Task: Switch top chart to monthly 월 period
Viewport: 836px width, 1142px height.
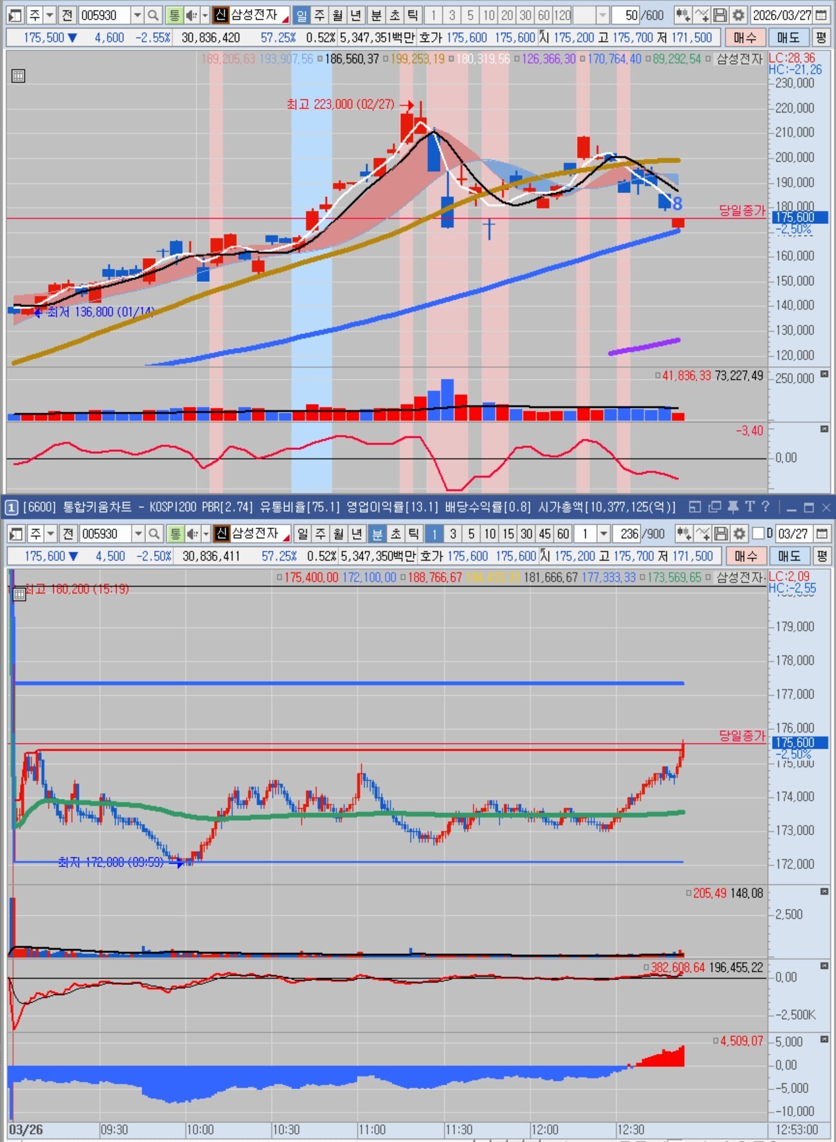Action: click(x=339, y=15)
